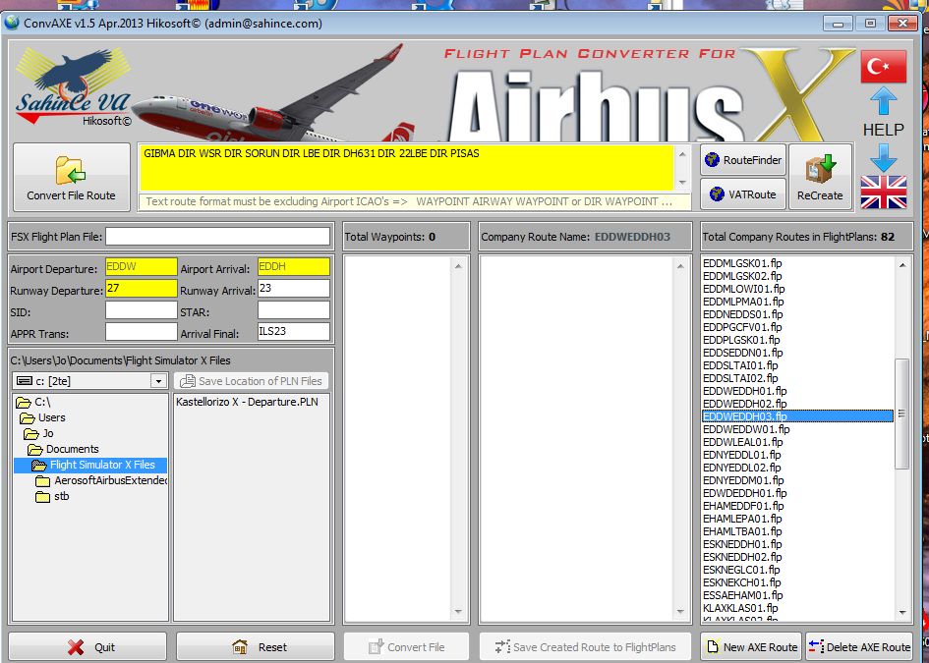Click the Airport Arrival field EDDH

294,267
